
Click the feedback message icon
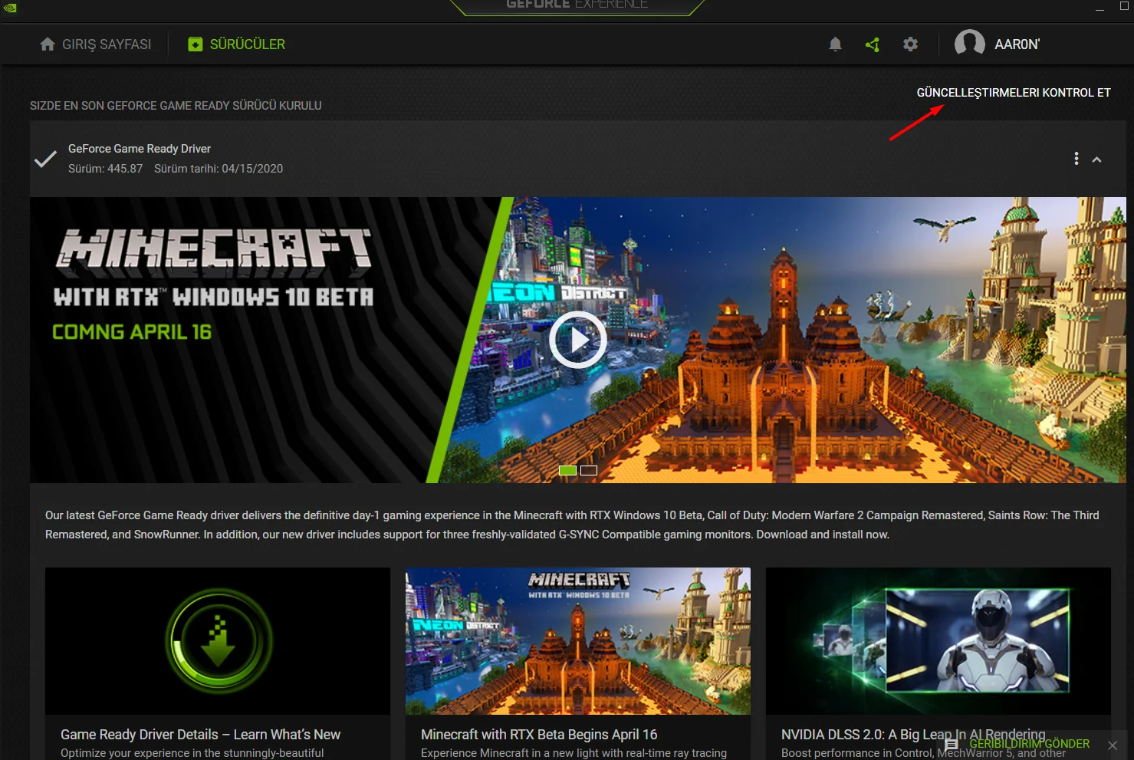[952, 744]
